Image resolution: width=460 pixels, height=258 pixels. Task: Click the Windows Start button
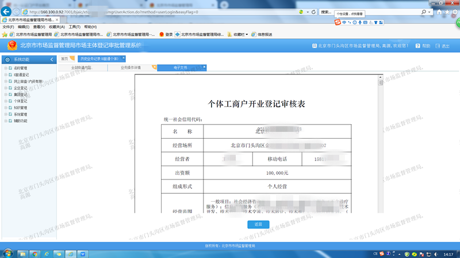tap(9, 253)
